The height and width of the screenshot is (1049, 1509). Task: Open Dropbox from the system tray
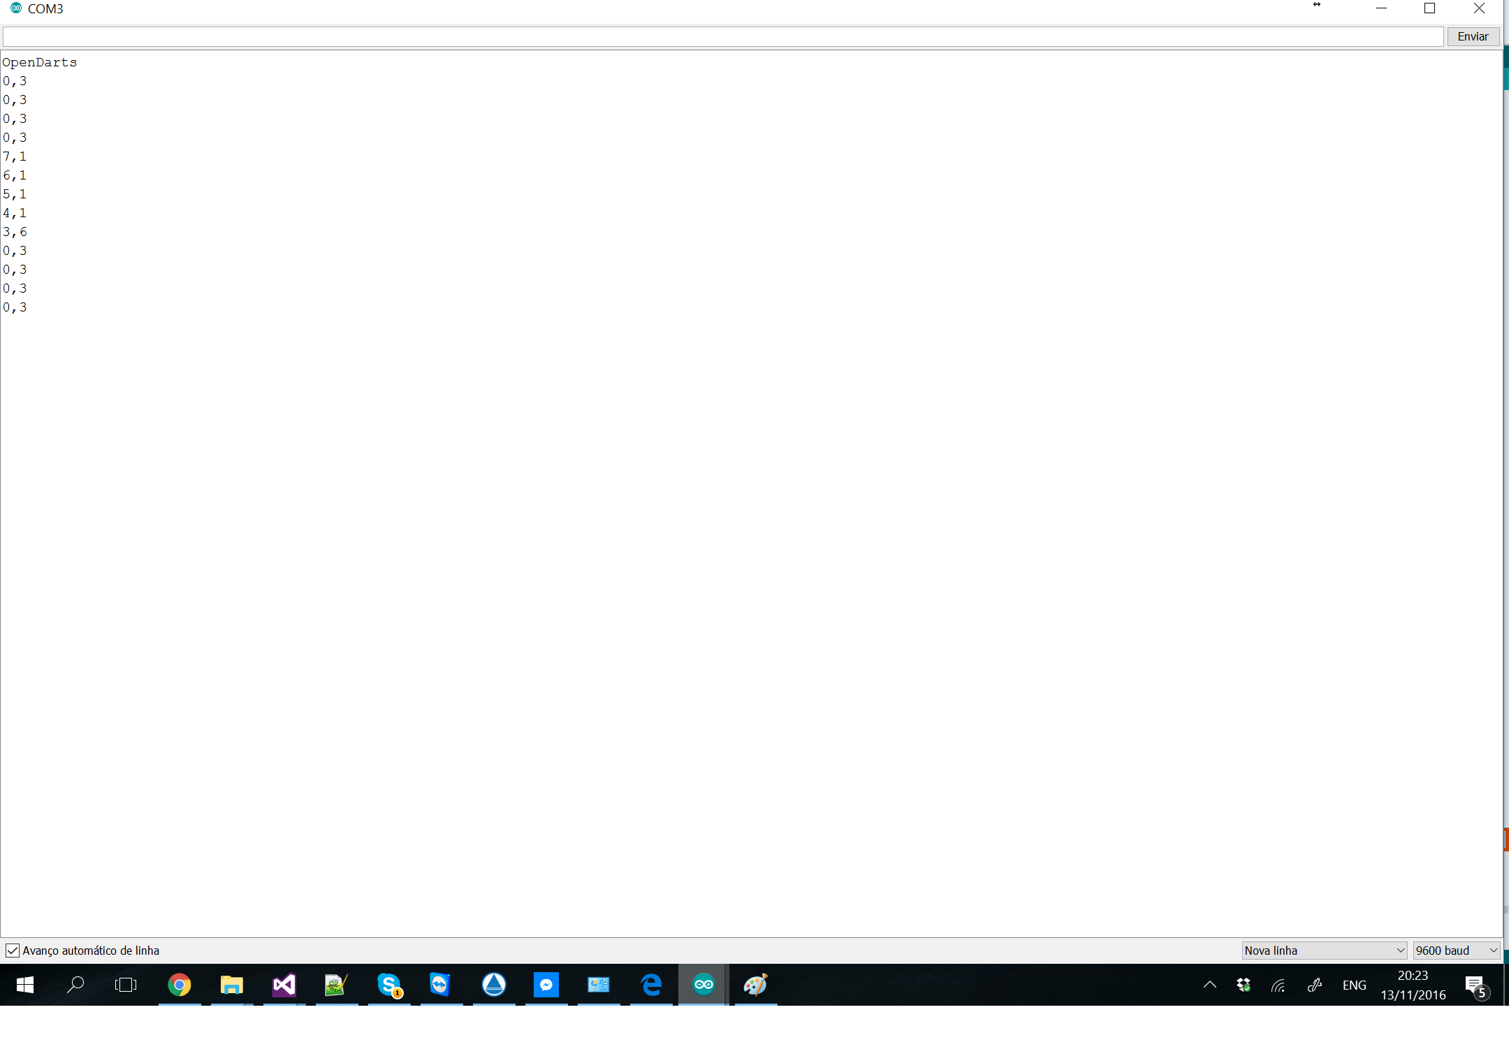tap(1244, 985)
